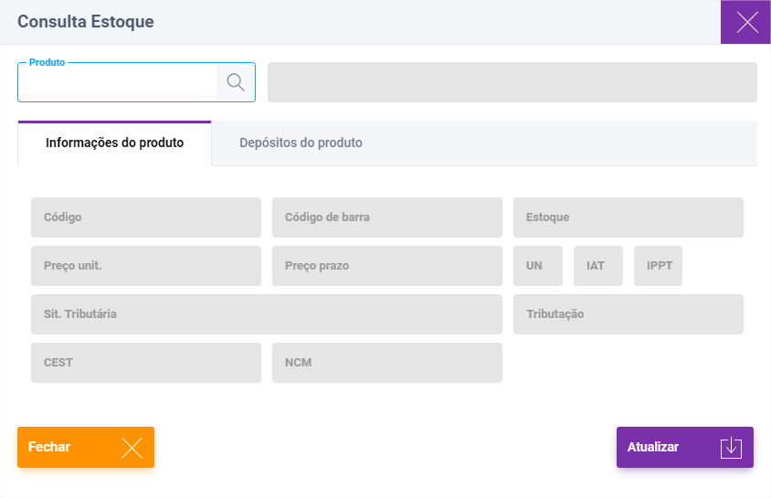This screenshot has width=771, height=498.
Task: Select the NCM field
Action: (387, 363)
